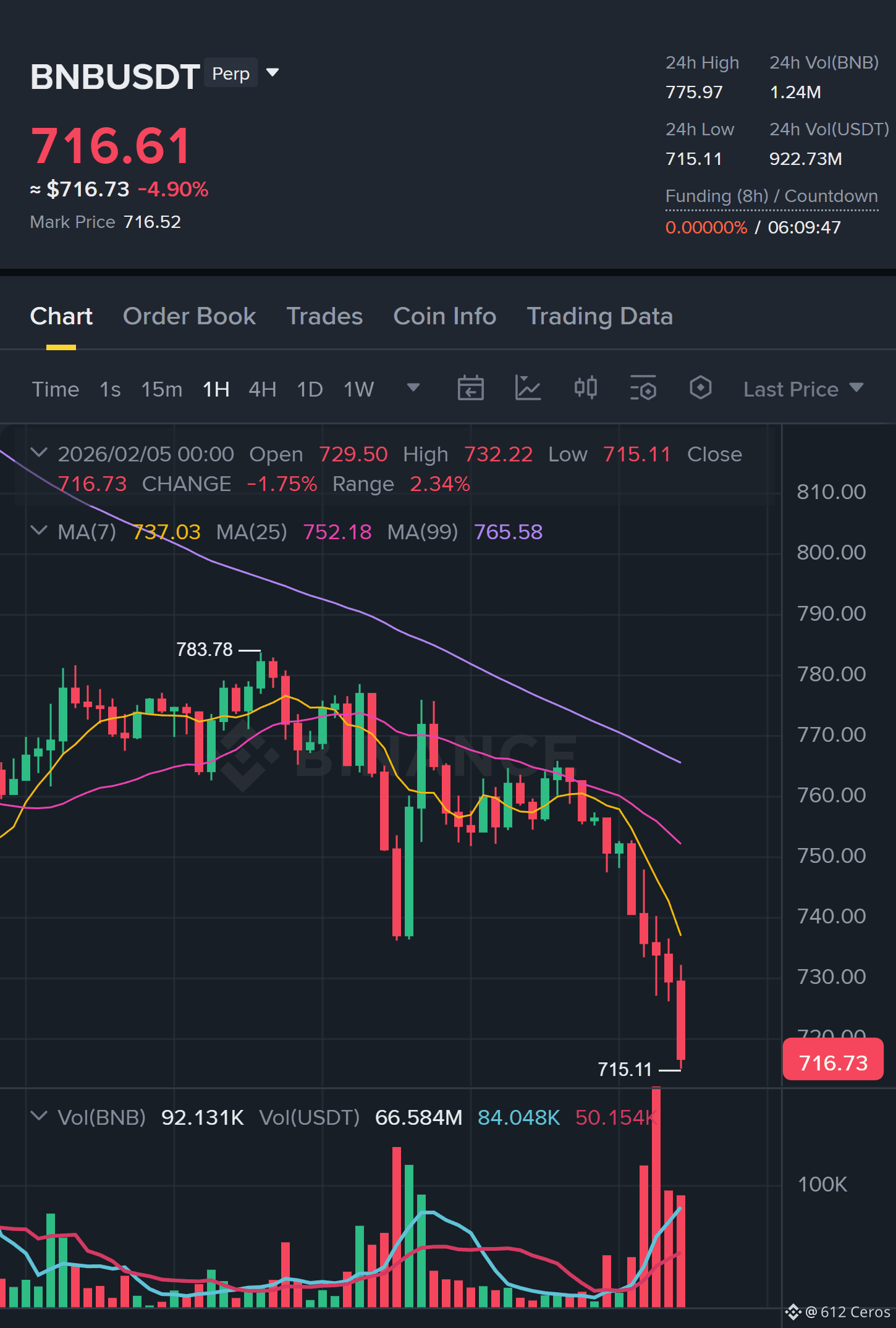Viewport: 896px width, 1328px height.
Task: Open the calendar date-jump icon
Action: tap(470, 389)
